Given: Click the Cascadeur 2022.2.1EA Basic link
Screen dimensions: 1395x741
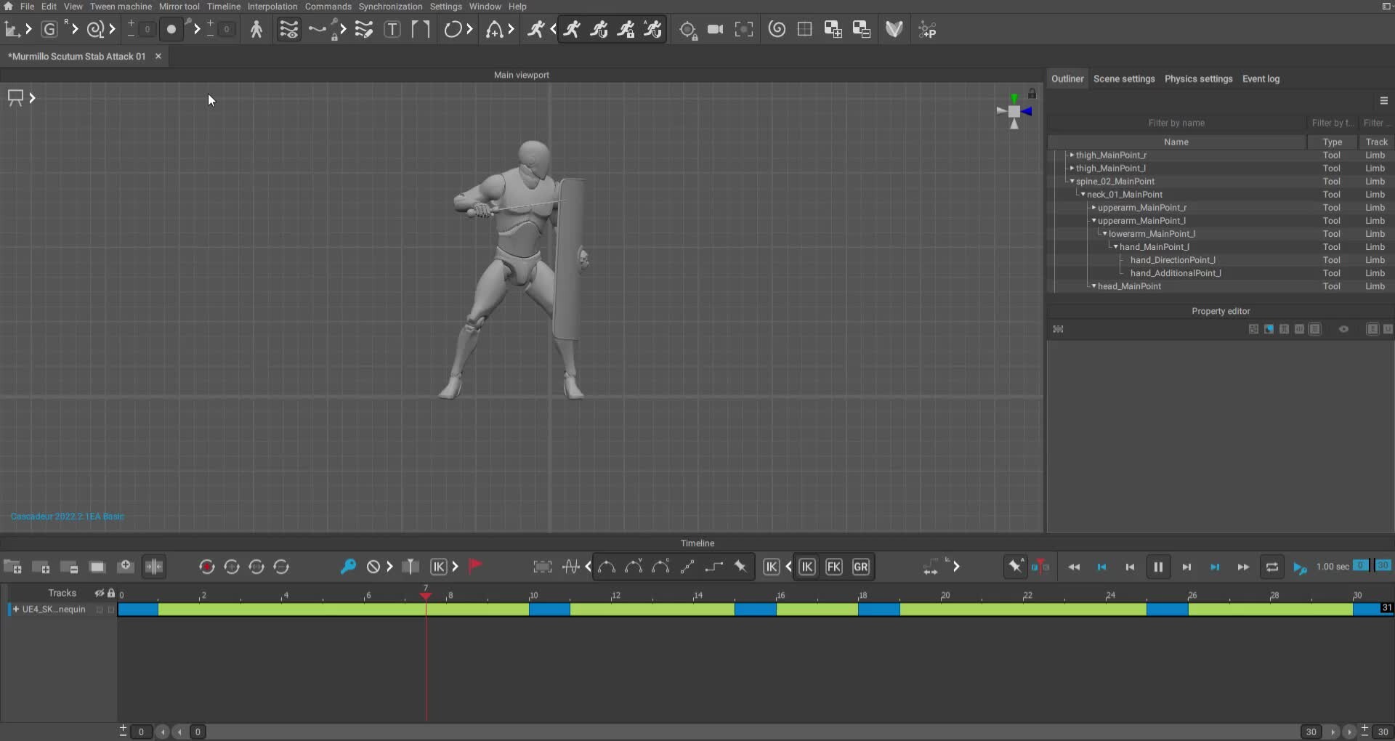Looking at the screenshot, I should pos(68,517).
